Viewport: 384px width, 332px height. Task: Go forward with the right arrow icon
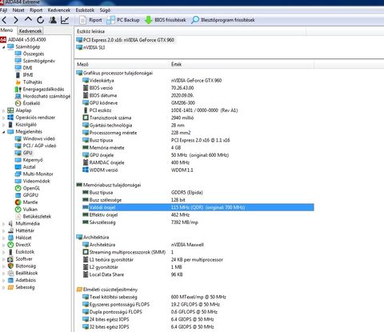(x=16, y=20)
